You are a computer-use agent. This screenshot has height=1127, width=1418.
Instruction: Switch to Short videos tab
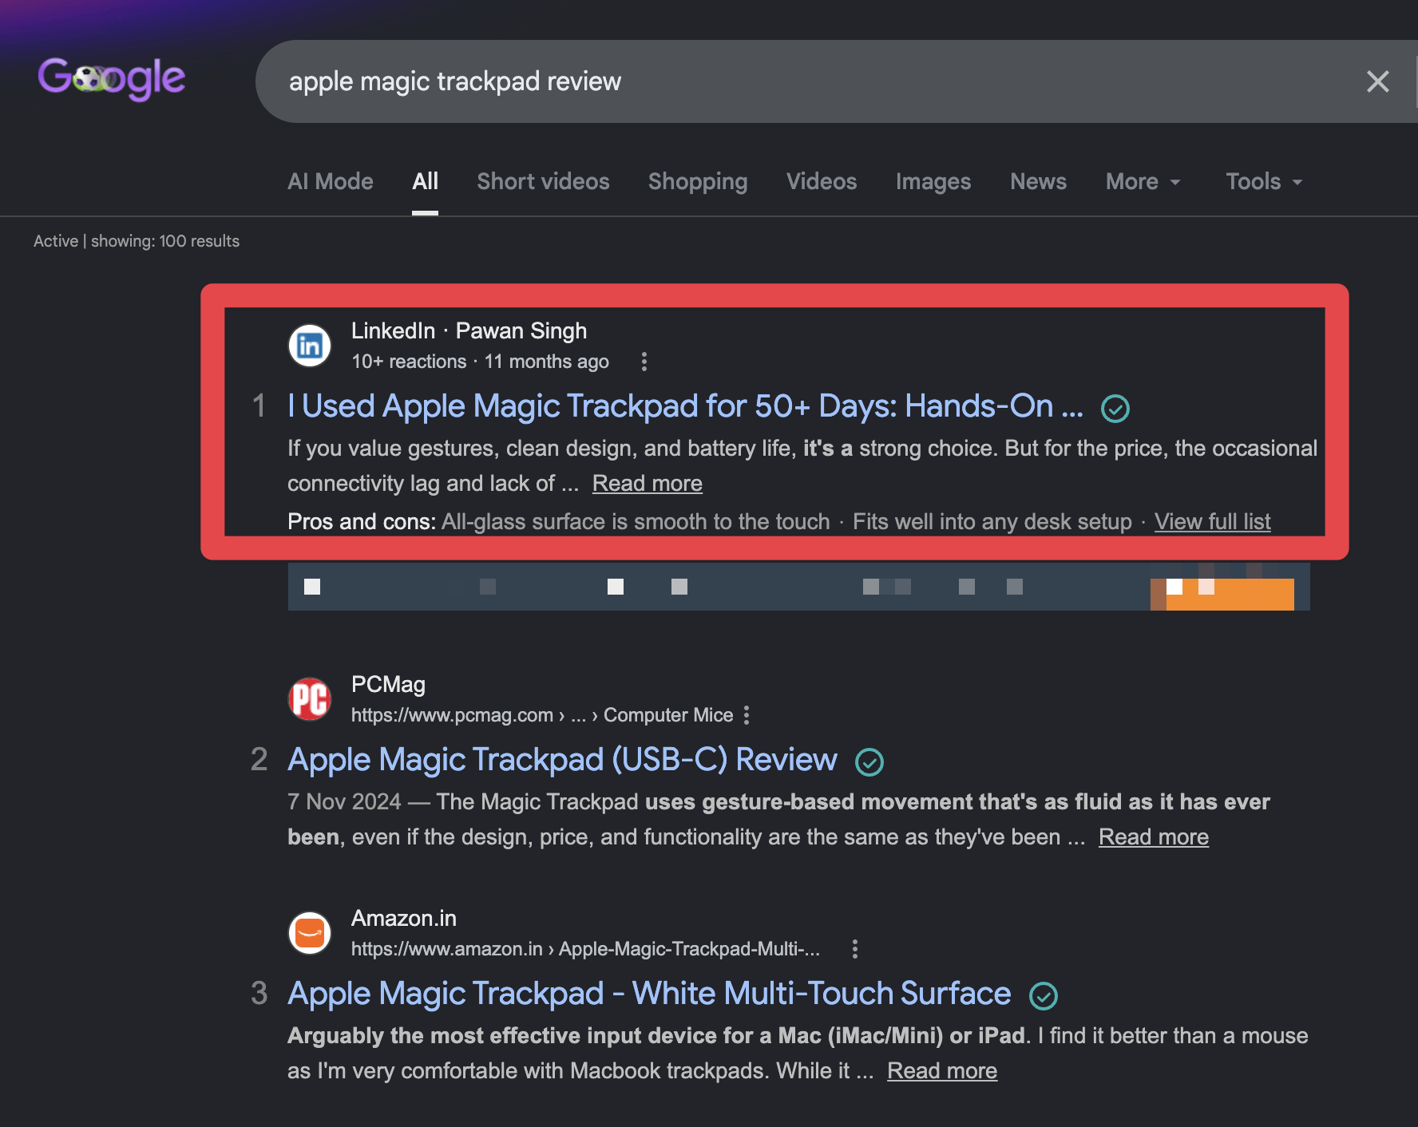pos(543,182)
